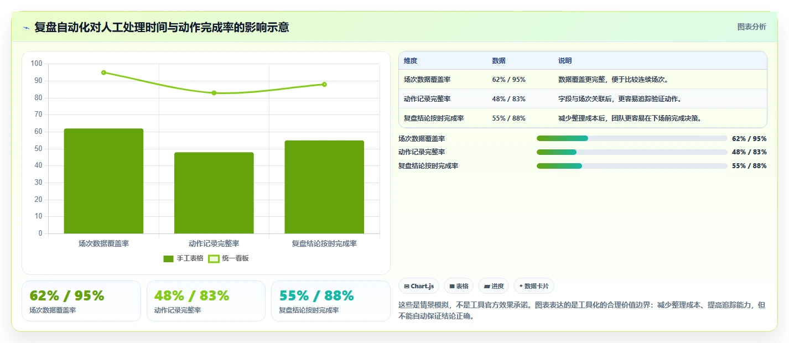Viewport: 789px width, 343px height.
Task: Click the disclaimer text starting 这些是情景模拟
Action: 582,311
